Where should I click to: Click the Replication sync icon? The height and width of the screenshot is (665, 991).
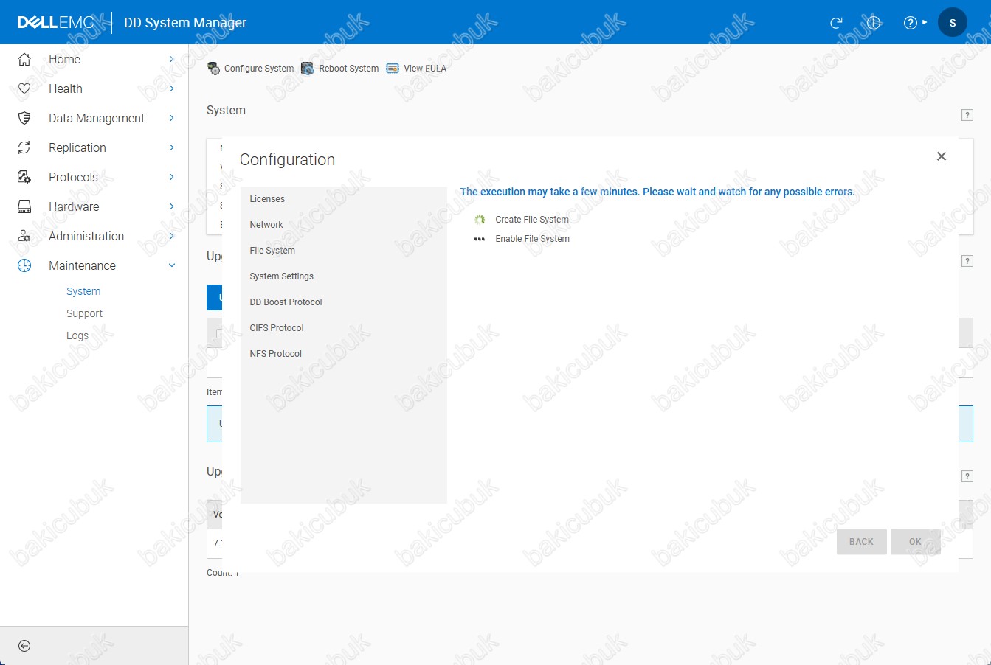(24, 147)
